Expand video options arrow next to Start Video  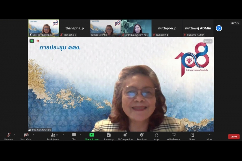33,135
